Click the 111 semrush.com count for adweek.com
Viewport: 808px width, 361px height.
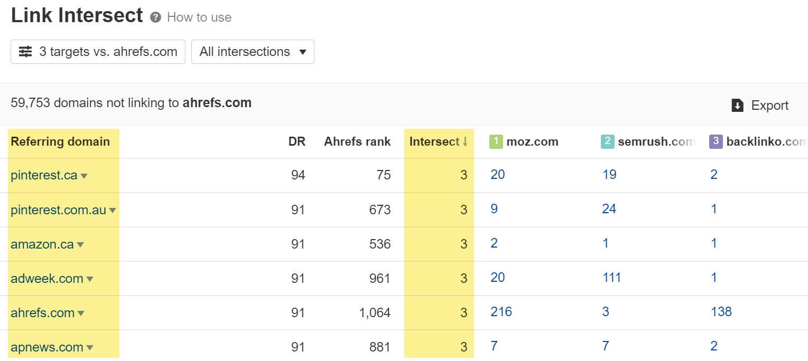click(611, 277)
